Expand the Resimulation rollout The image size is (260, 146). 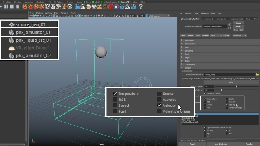click(220, 44)
